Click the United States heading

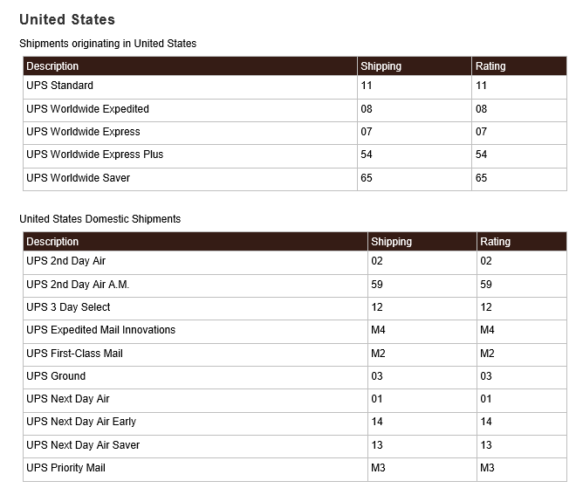coord(67,20)
